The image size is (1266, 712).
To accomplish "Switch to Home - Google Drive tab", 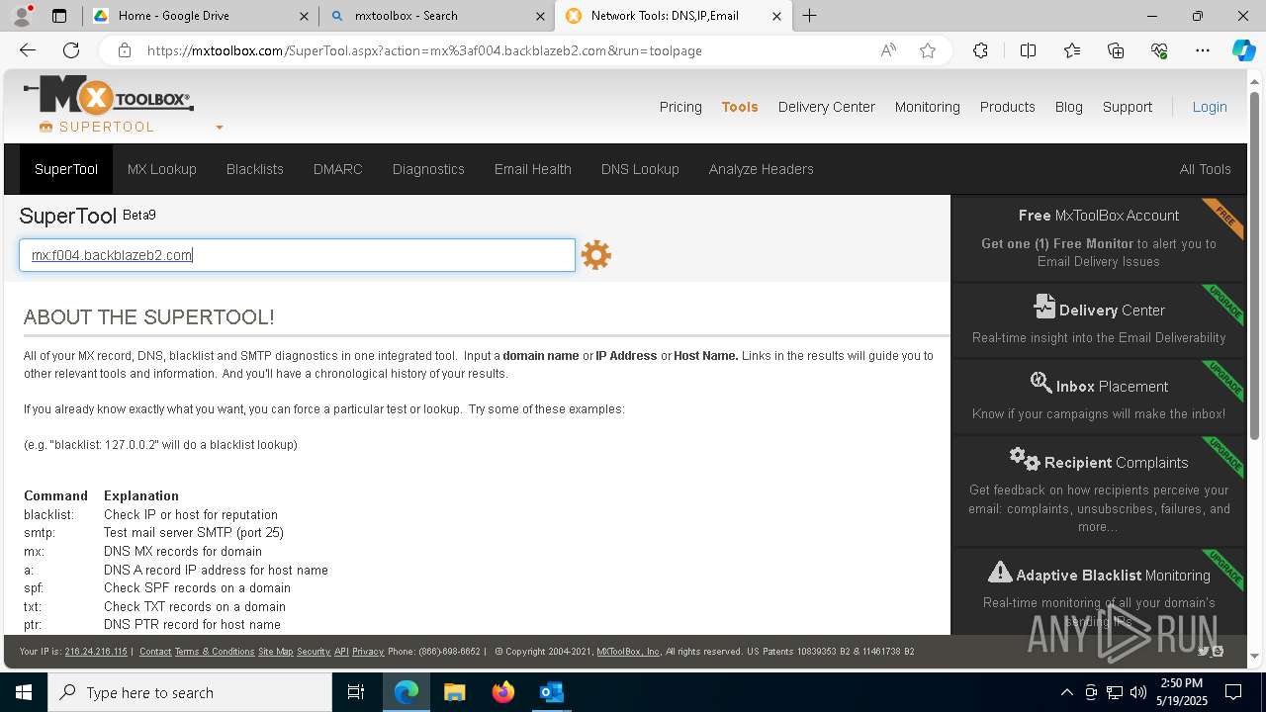I will click(199, 16).
